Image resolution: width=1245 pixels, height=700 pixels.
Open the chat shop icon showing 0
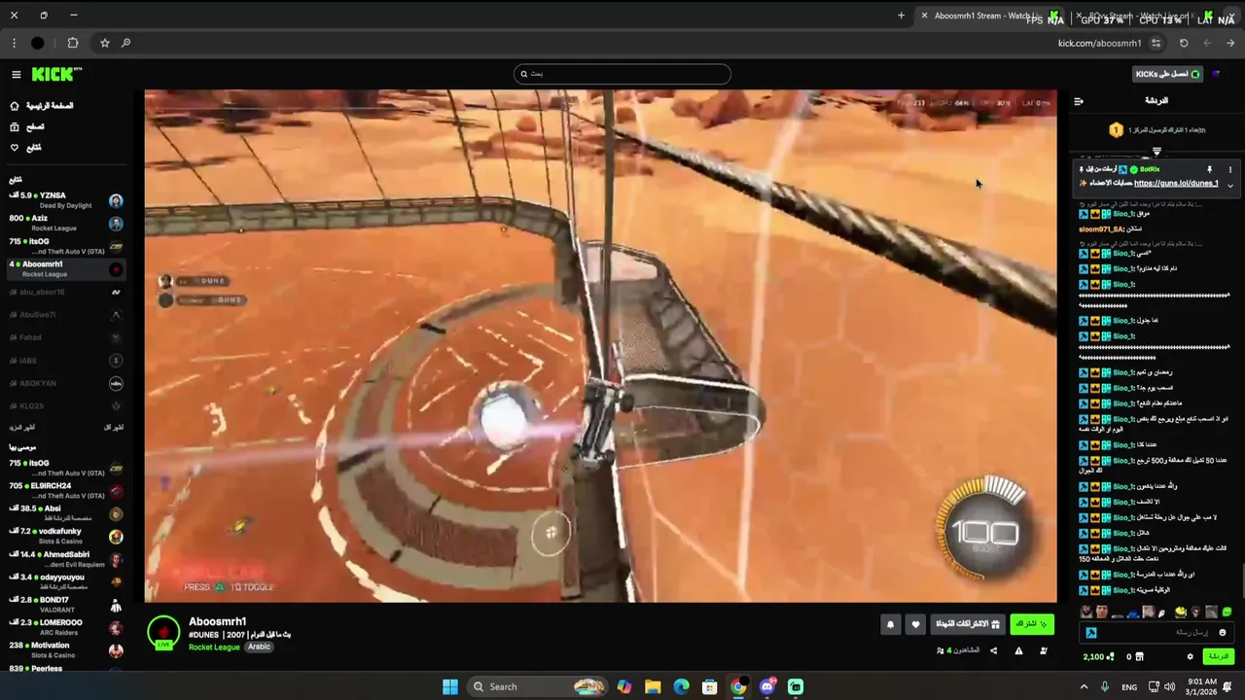[x=1135, y=657]
